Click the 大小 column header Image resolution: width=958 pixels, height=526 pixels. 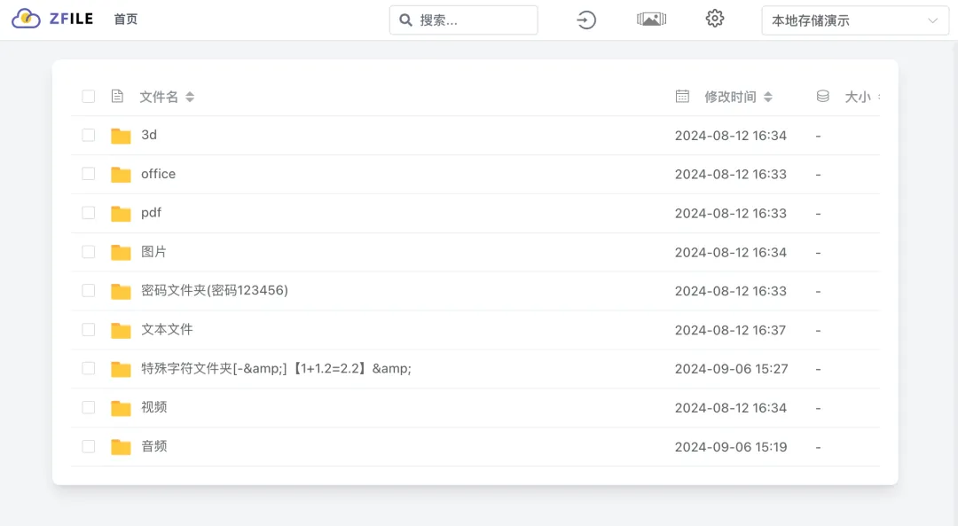click(857, 98)
